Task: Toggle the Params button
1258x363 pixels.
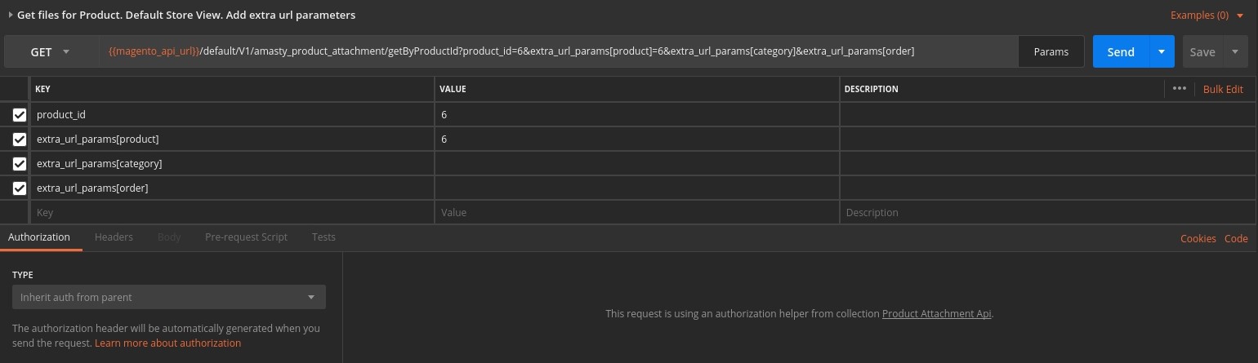Action: point(1051,51)
